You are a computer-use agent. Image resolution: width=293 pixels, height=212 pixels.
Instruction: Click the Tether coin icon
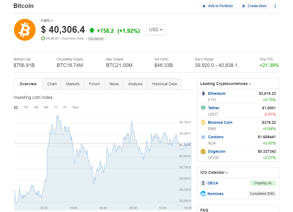pyautogui.click(x=203, y=108)
